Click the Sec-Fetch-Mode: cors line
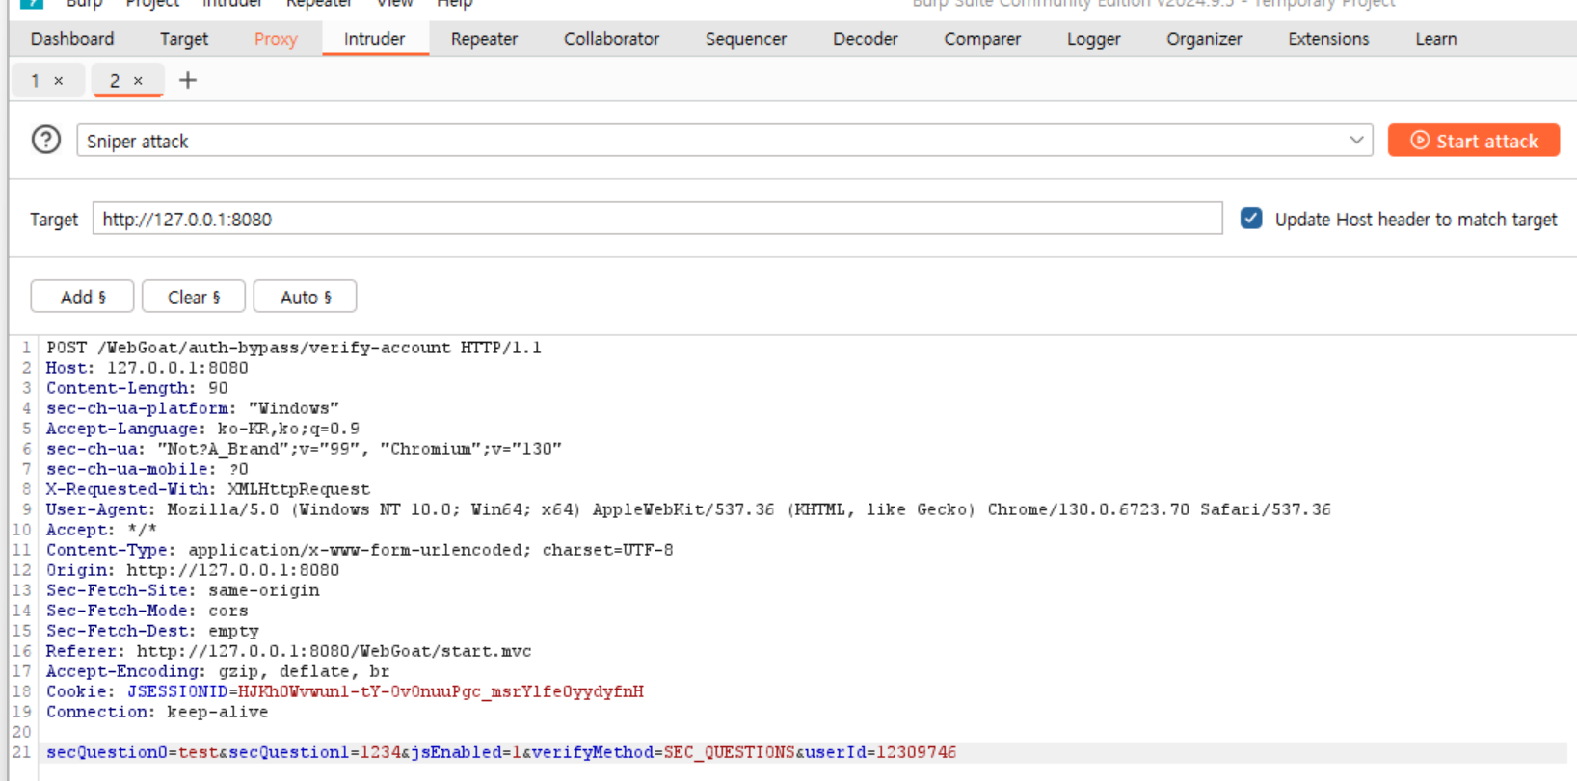 click(147, 611)
